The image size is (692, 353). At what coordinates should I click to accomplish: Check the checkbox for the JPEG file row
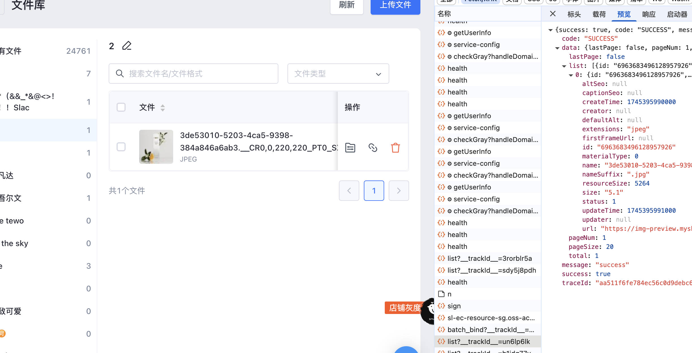121,147
